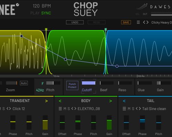Adjust the Cutoff slider
Screen dimensions: 172x137
pos(88,83)
